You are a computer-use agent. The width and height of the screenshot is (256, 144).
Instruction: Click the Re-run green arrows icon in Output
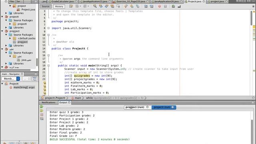(x=42, y=107)
